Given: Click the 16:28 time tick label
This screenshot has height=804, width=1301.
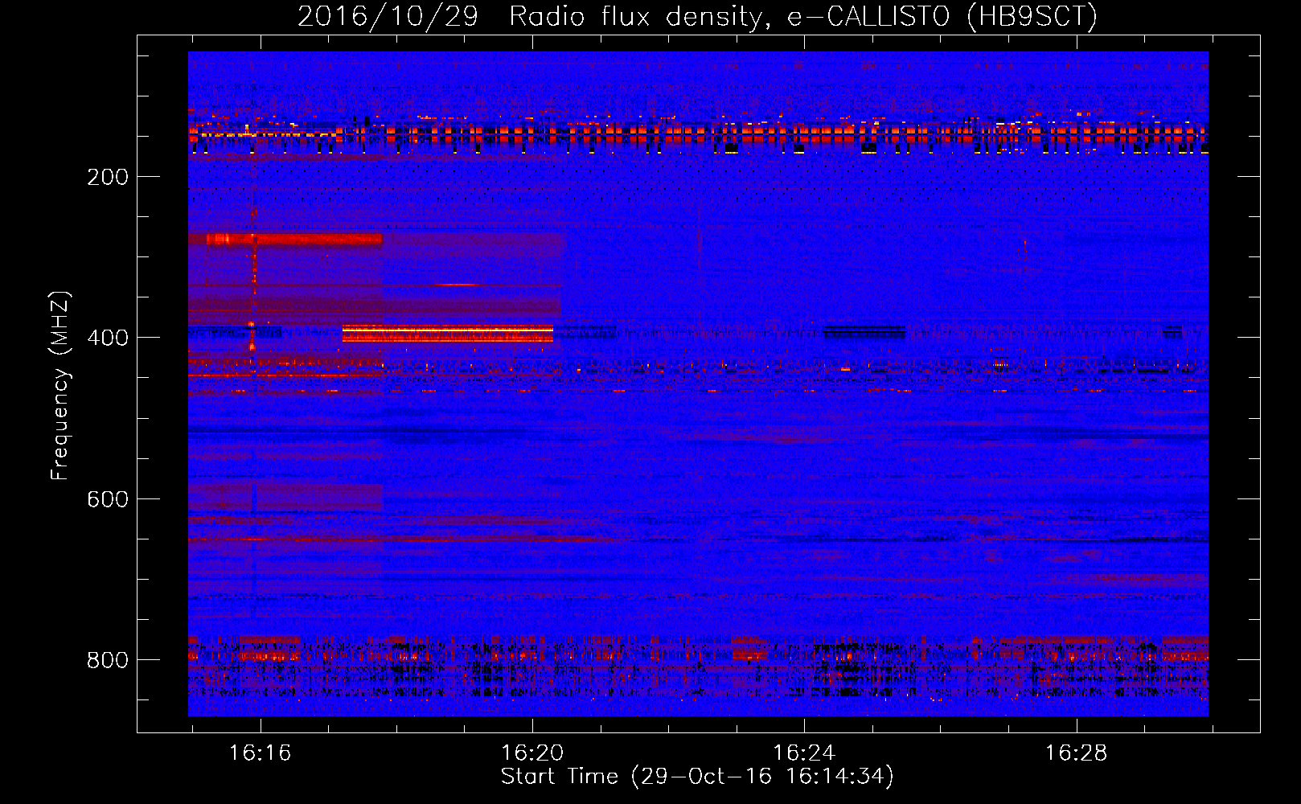Looking at the screenshot, I should coord(1075,753).
